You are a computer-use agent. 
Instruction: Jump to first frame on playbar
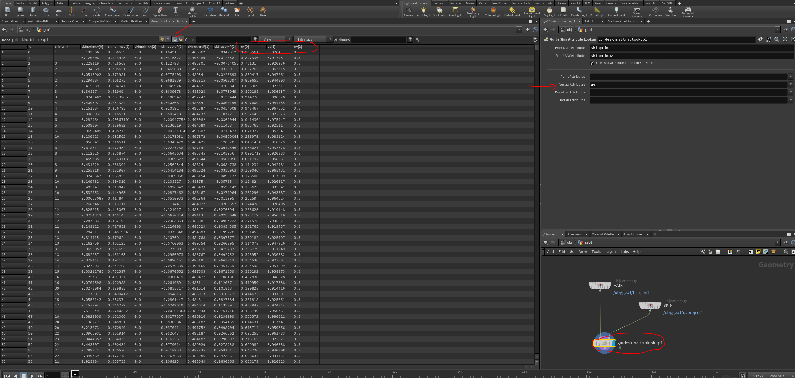pos(7,376)
